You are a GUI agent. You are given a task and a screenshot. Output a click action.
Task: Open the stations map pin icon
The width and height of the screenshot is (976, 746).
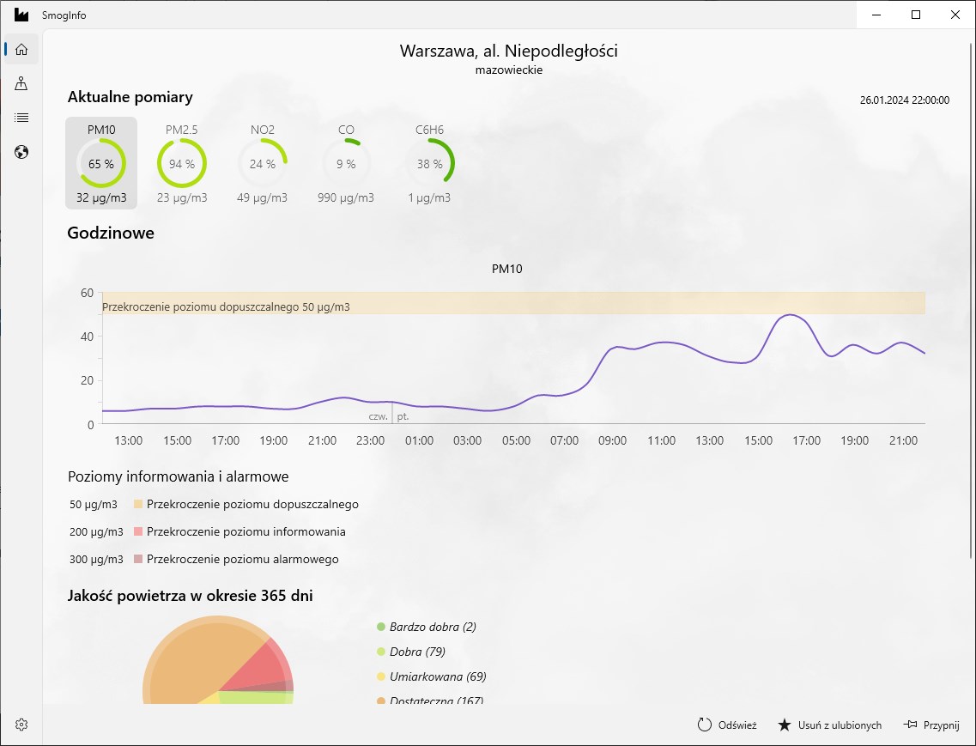tap(21, 83)
